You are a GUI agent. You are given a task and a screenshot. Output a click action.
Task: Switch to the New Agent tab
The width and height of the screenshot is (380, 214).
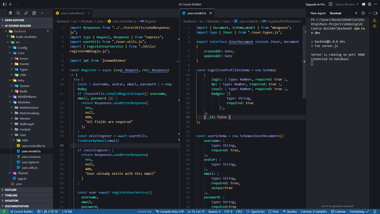[318, 13]
